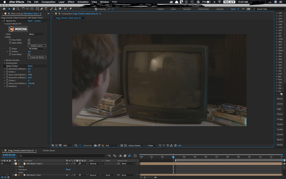Open the 1 View layout dropdown
Image resolution: width=286 pixels, height=179 pixels.
point(152,145)
